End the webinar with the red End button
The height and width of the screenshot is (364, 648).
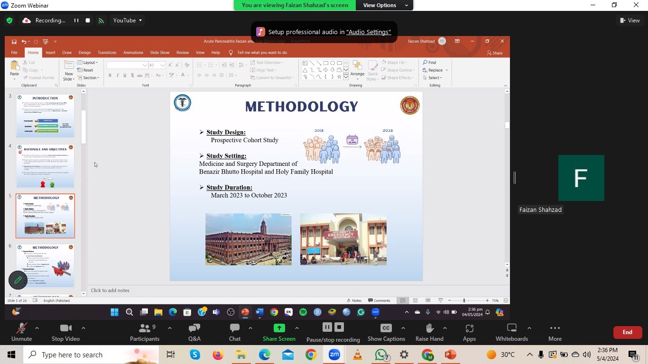(628, 332)
